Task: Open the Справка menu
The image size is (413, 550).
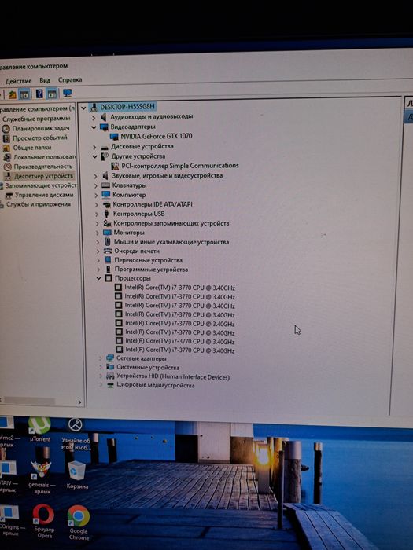Action: click(x=70, y=80)
